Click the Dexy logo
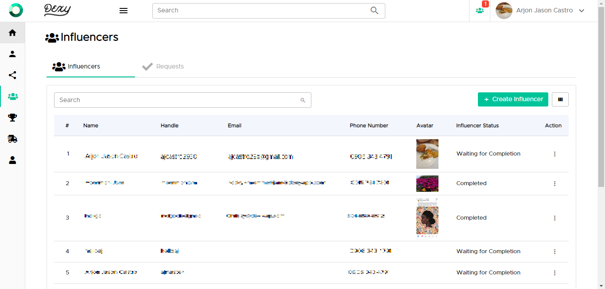 pyautogui.click(x=58, y=10)
